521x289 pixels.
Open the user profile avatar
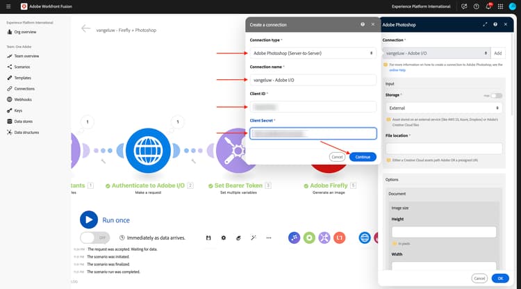(x=513, y=6)
